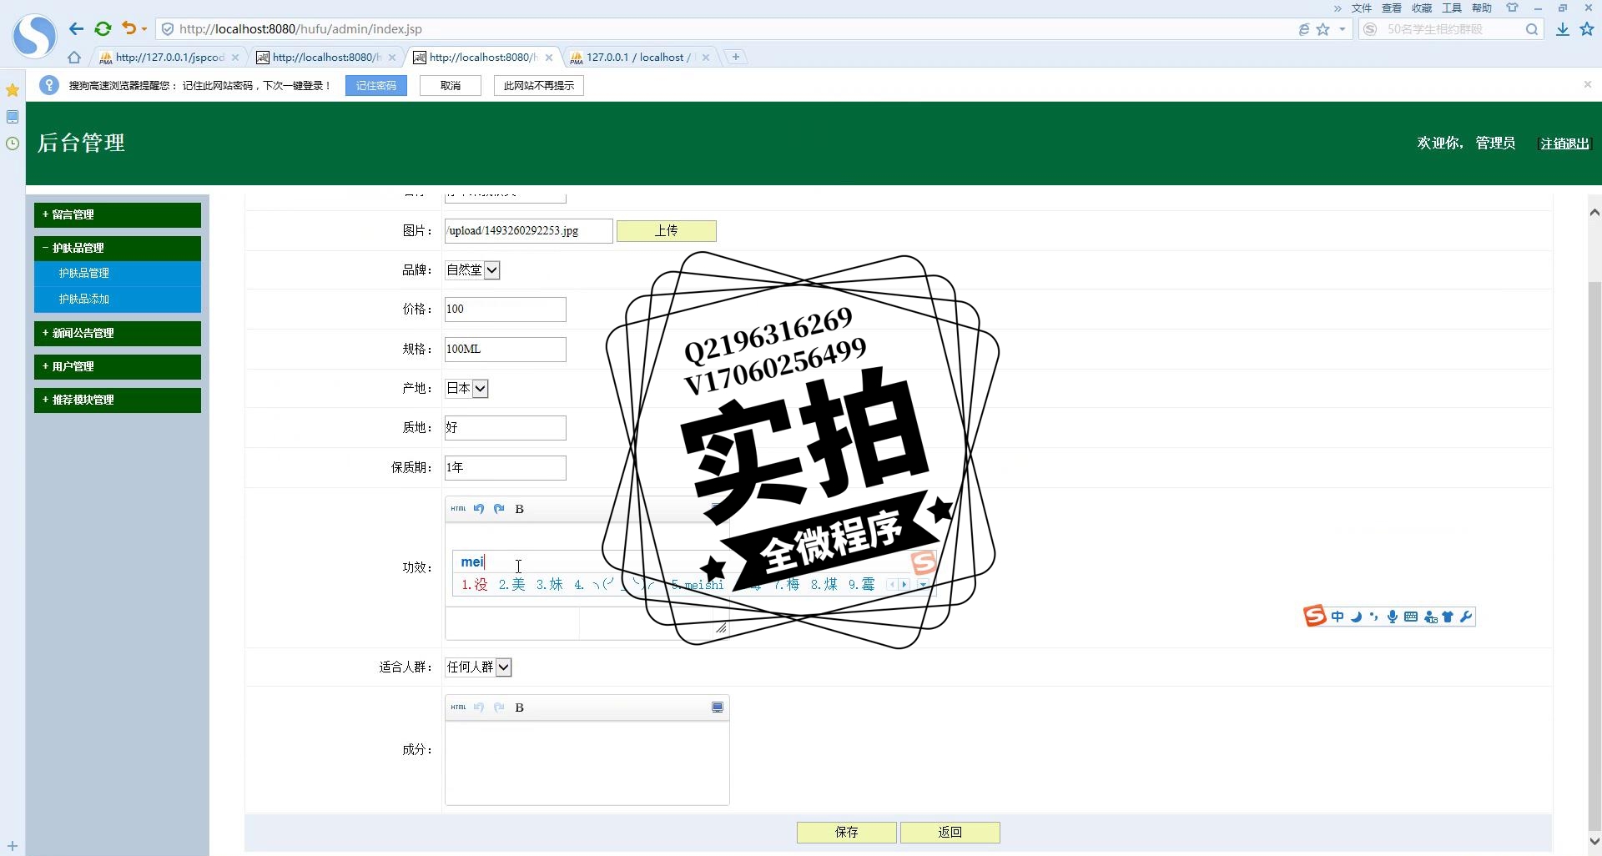Click the search magnifier icon in the search box
The height and width of the screenshot is (856, 1602).
1532,29
